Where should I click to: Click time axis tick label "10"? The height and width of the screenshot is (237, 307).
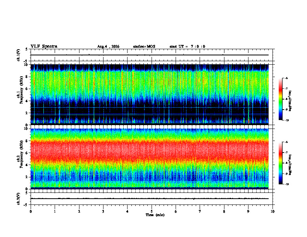(273, 211)
